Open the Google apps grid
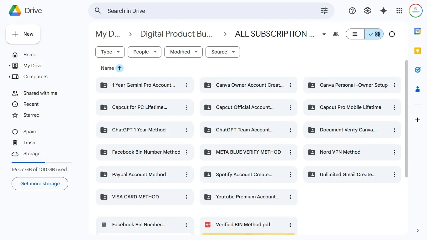 click(x=399, y=11)
